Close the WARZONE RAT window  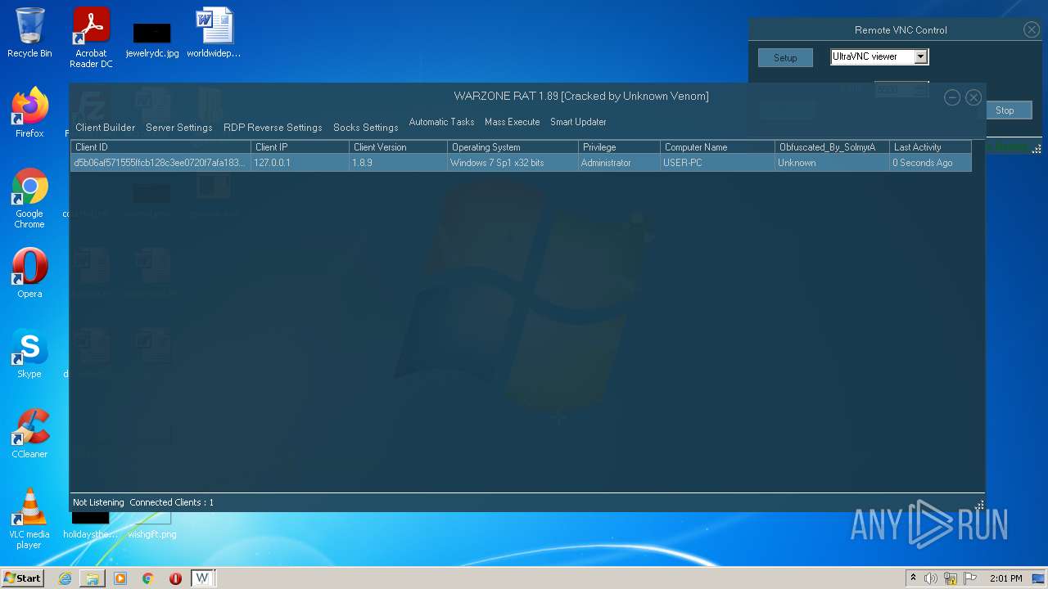pos(973,97)
